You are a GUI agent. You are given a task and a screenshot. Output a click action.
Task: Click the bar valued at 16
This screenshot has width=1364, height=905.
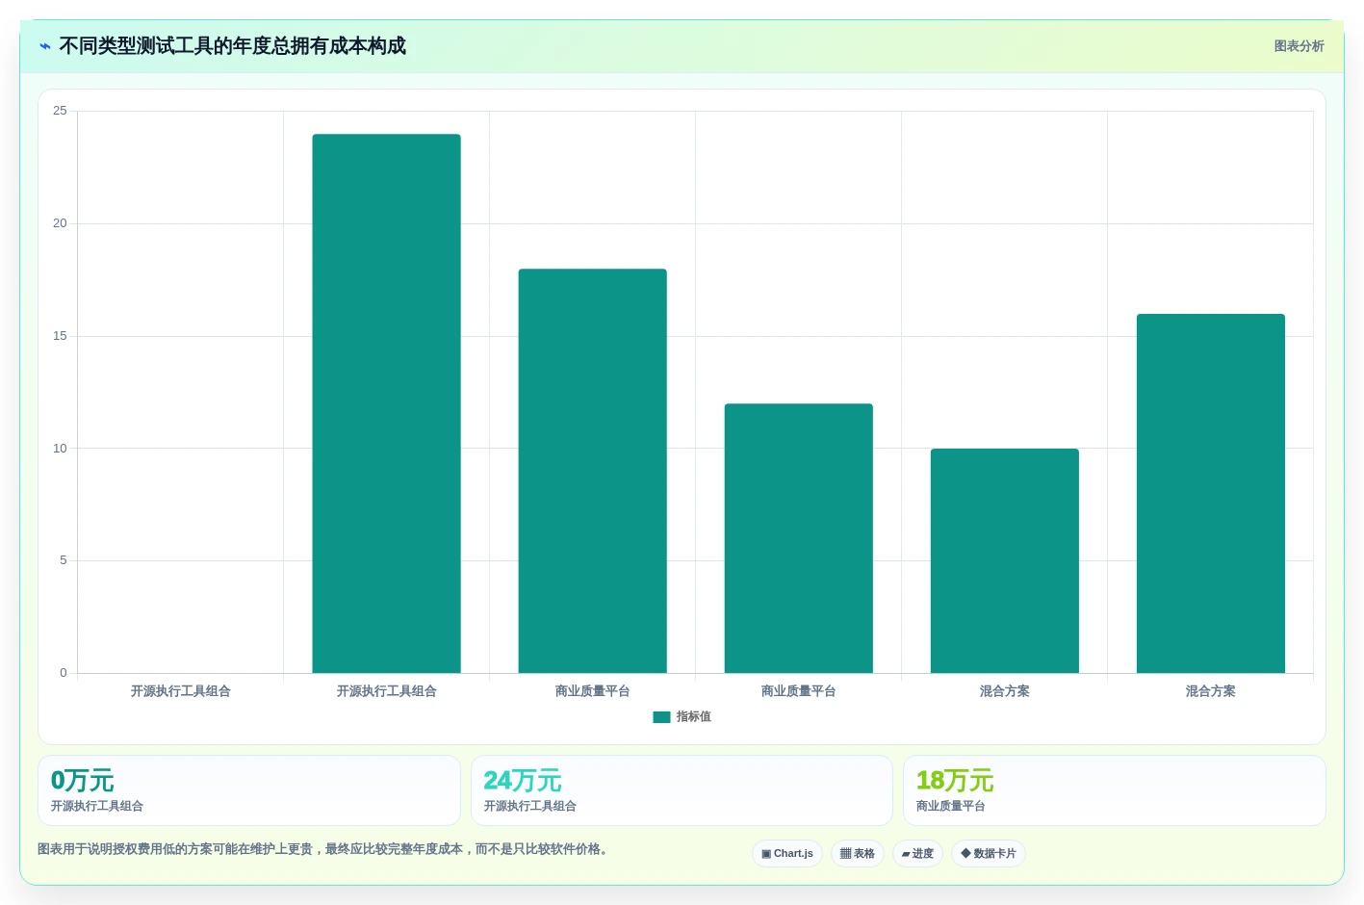coord(1211,493)
